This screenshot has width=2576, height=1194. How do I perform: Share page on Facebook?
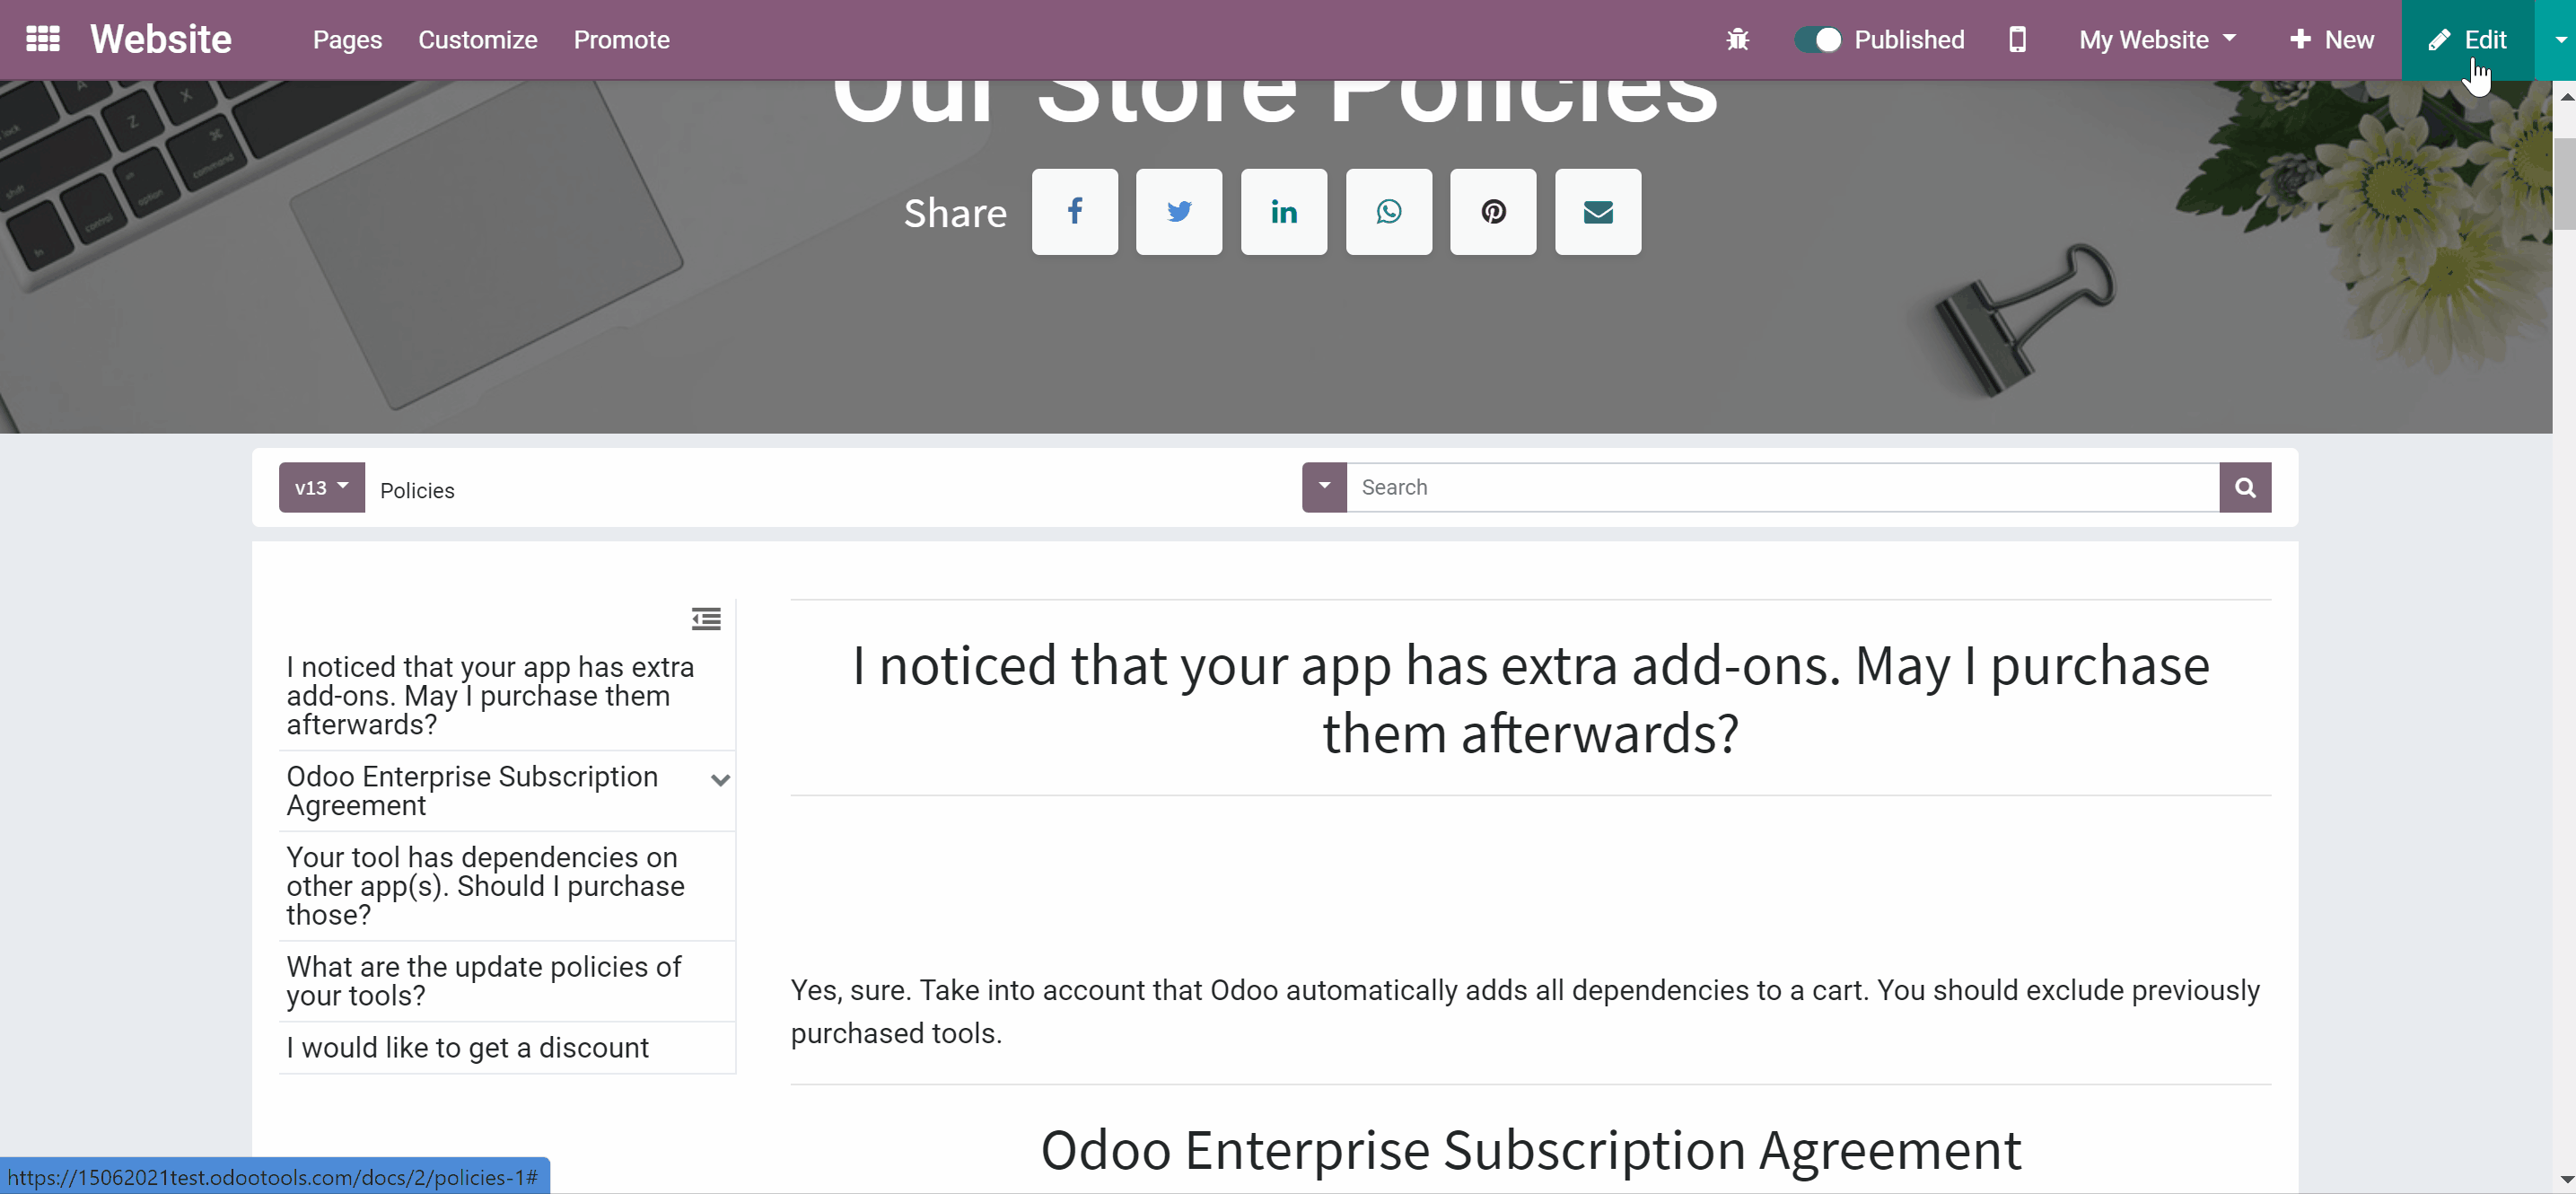tap(1074, 211)
